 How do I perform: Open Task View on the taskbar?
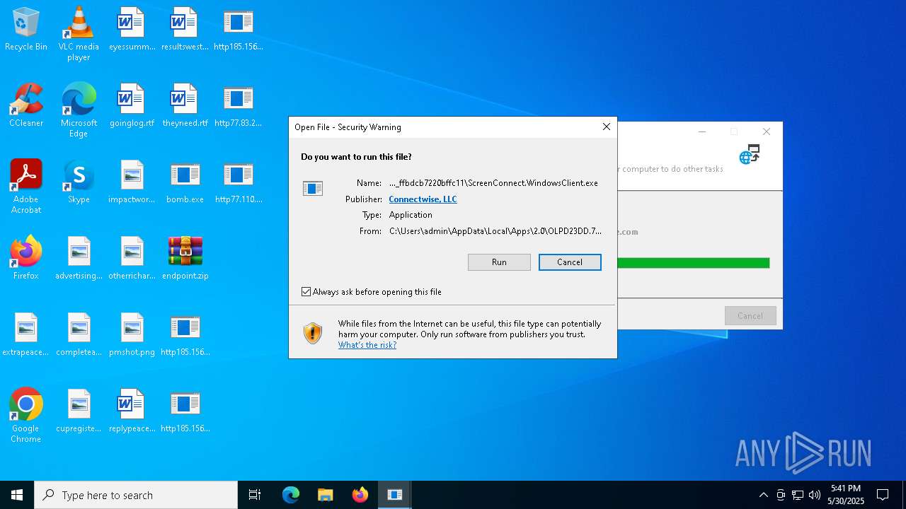click(255, 495)
